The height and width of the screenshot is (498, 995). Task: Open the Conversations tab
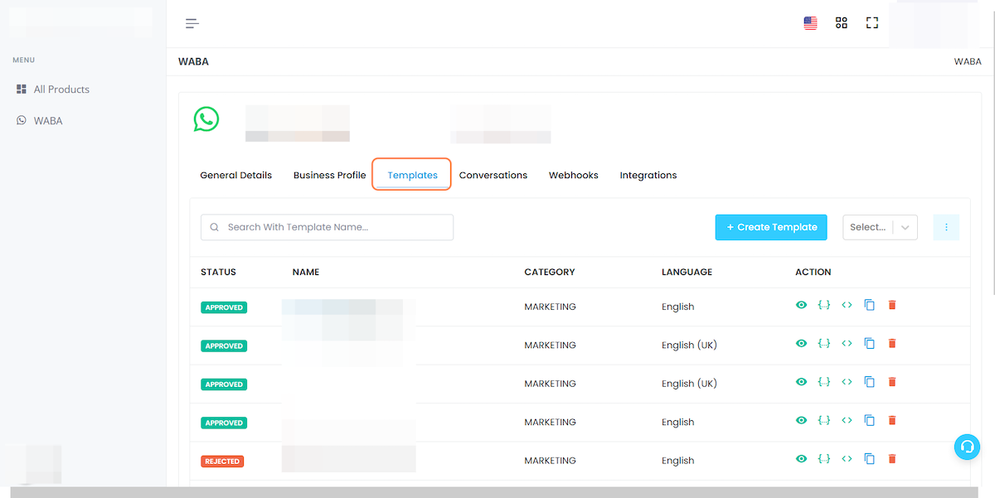(493, 175)
